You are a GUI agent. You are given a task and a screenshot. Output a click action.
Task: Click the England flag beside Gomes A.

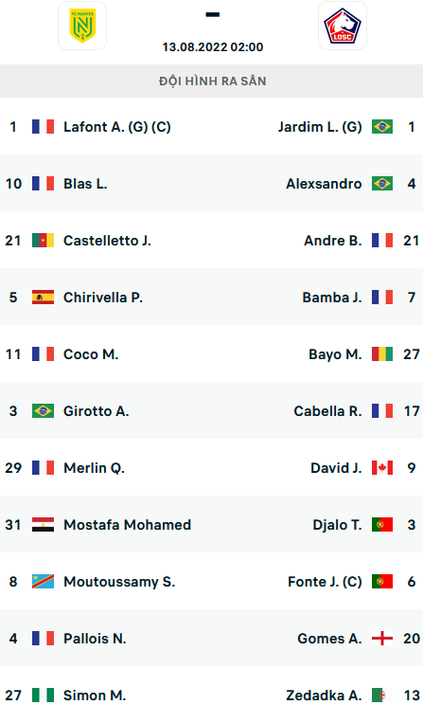pyautogui.click(x=382, y=638)
